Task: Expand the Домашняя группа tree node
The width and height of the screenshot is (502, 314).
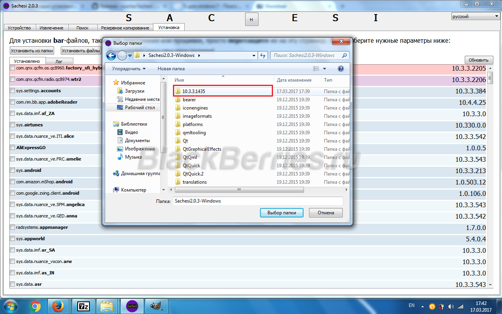Action: click(136, 173)
